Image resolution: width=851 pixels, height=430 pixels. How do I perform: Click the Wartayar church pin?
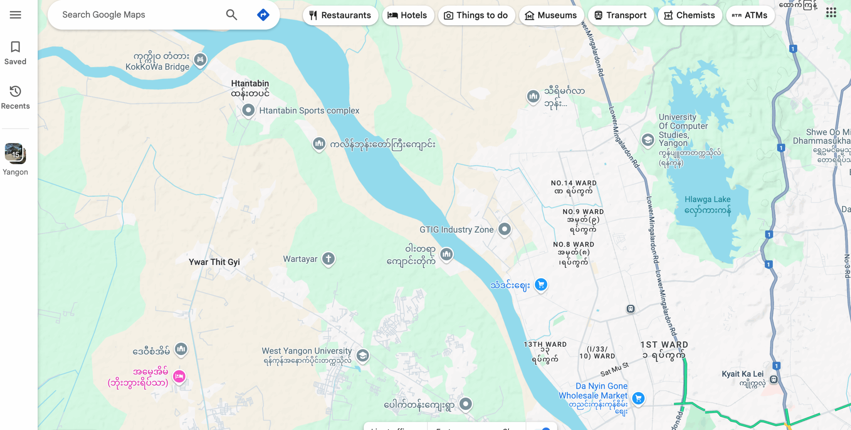point(328,259)
